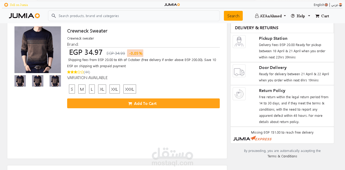Select size XL variation
This screenshot has width=345, height=170.
[x=102, y=89]
